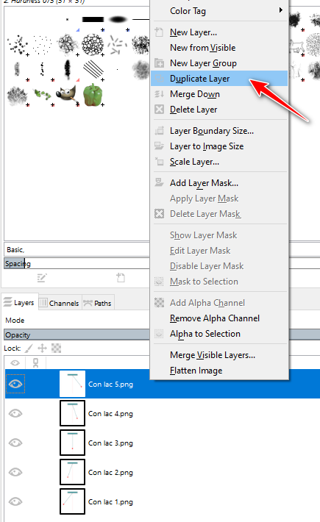Click the chain link column header
The image size is (320, 522).
(35, 362)
